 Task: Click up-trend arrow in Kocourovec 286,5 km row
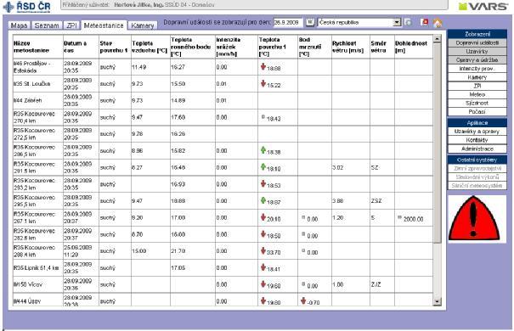click(x=263, y=150)
